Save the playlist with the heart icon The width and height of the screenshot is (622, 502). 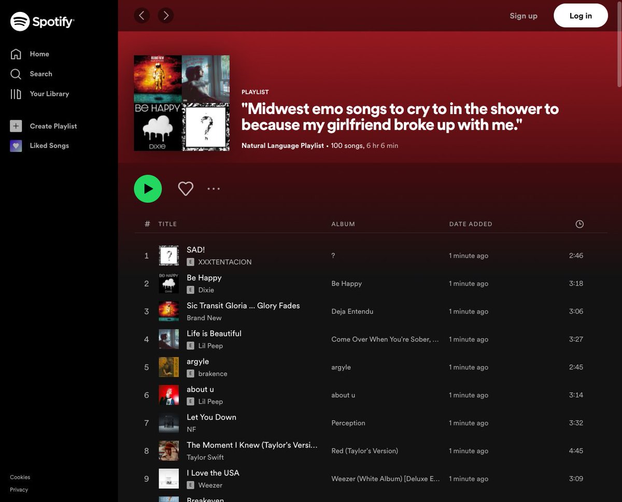pyautogui.click(x=186, y=189)
